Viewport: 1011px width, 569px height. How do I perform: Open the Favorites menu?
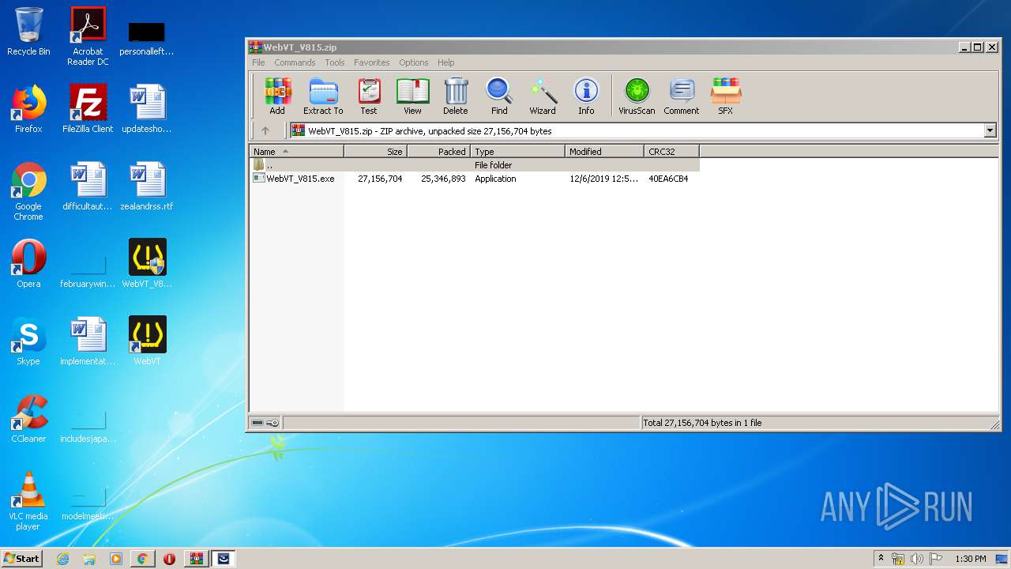click(371, 62)
